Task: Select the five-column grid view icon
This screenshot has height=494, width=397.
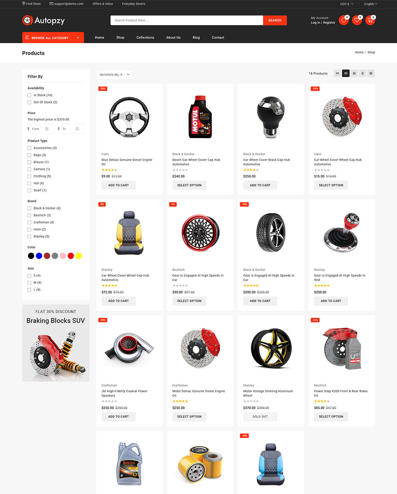Action: click(x=337, y=73)
